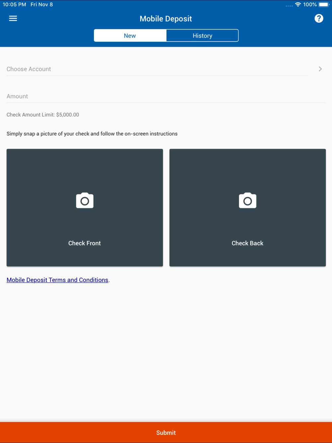This screenshot has width=332, height=443.
Task: Select the New tab
Action: (130, 36)
